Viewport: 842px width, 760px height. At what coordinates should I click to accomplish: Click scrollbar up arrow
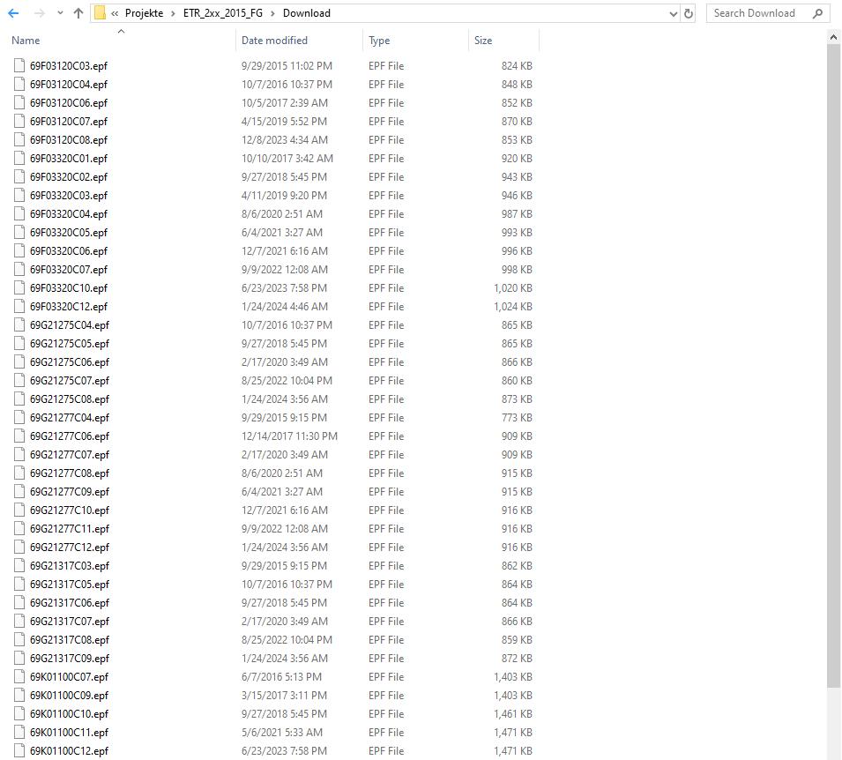point(833,37)
